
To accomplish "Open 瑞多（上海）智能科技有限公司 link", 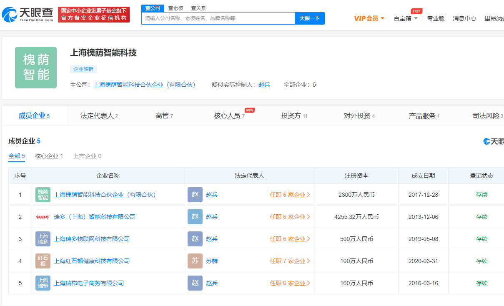I will coord(95,217).
